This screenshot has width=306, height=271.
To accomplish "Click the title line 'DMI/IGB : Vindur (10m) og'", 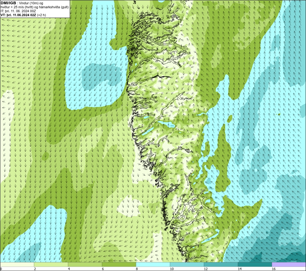I will [22, 3].
